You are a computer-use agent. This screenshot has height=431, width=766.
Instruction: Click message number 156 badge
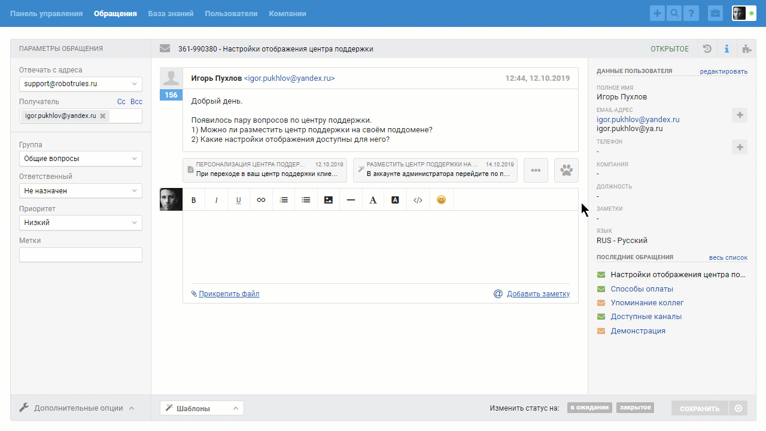pos(171,95)
